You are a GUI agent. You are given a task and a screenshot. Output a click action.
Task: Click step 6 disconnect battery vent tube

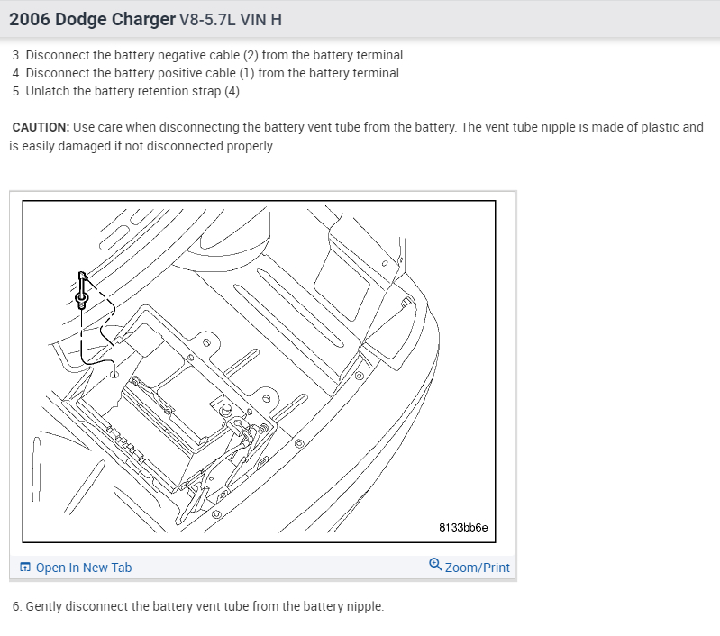click(198, 606)
